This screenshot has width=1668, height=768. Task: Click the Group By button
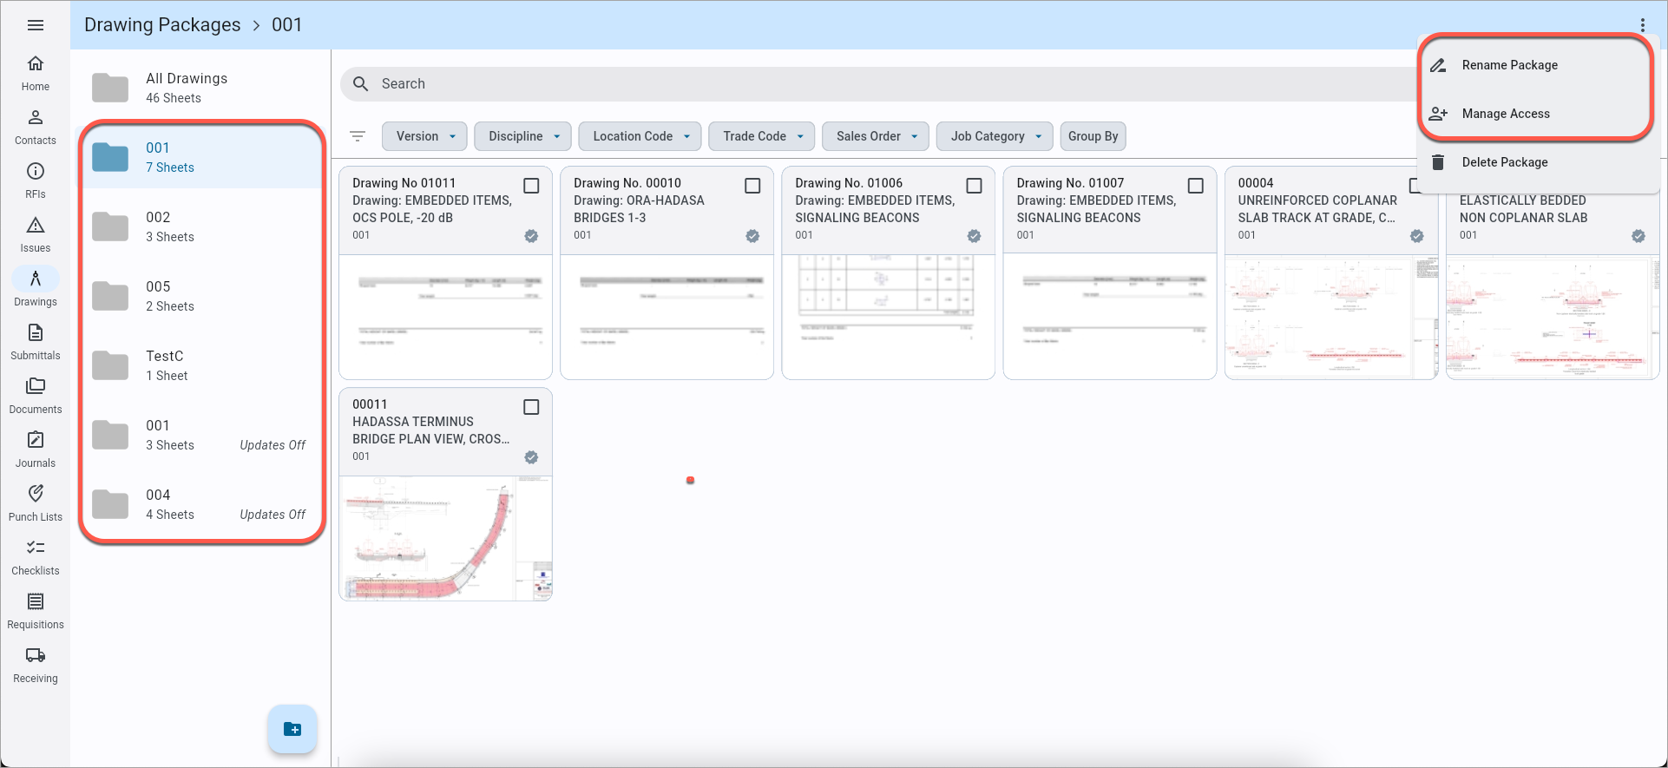coord(1093,136)
